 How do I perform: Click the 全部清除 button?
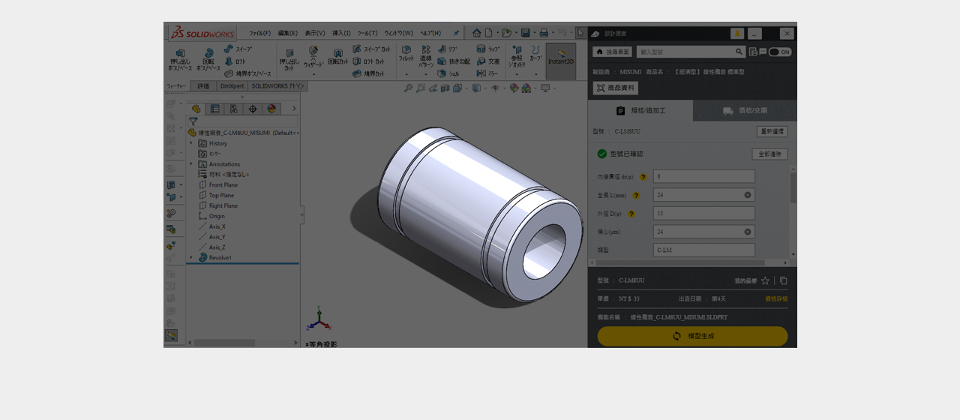[769, 154]
